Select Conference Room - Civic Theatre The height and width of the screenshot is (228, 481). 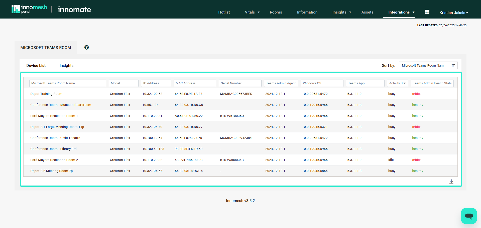(x=55, y=138)
